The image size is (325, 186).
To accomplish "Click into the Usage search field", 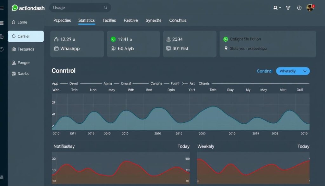I will click(x=76, y=8).
